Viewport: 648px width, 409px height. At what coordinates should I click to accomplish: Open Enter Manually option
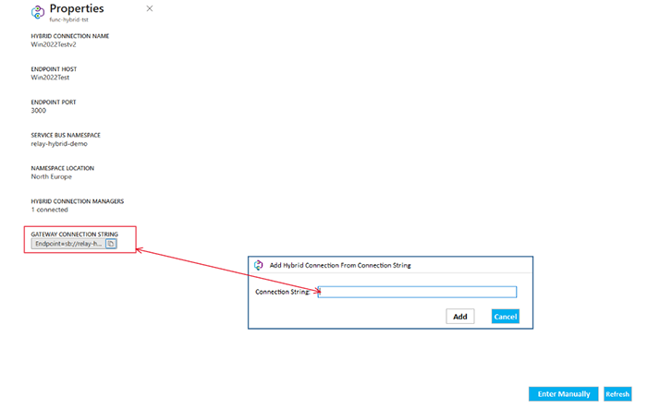coord(563,393)
